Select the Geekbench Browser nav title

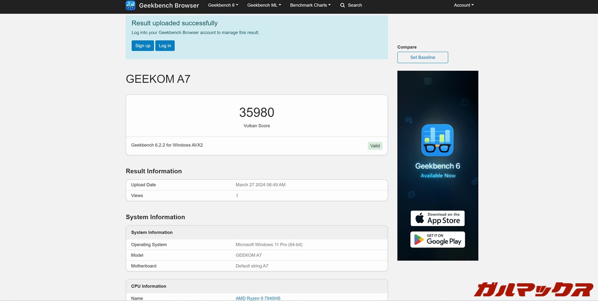[x=169, y=5]
